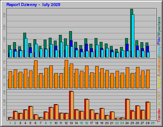Click day label 10 on the x-axis
Screen dimensions: 163x127
click(x=56, y=123)
